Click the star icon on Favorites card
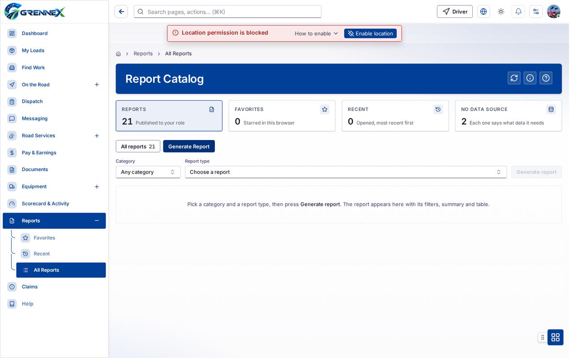 (325, 109)
